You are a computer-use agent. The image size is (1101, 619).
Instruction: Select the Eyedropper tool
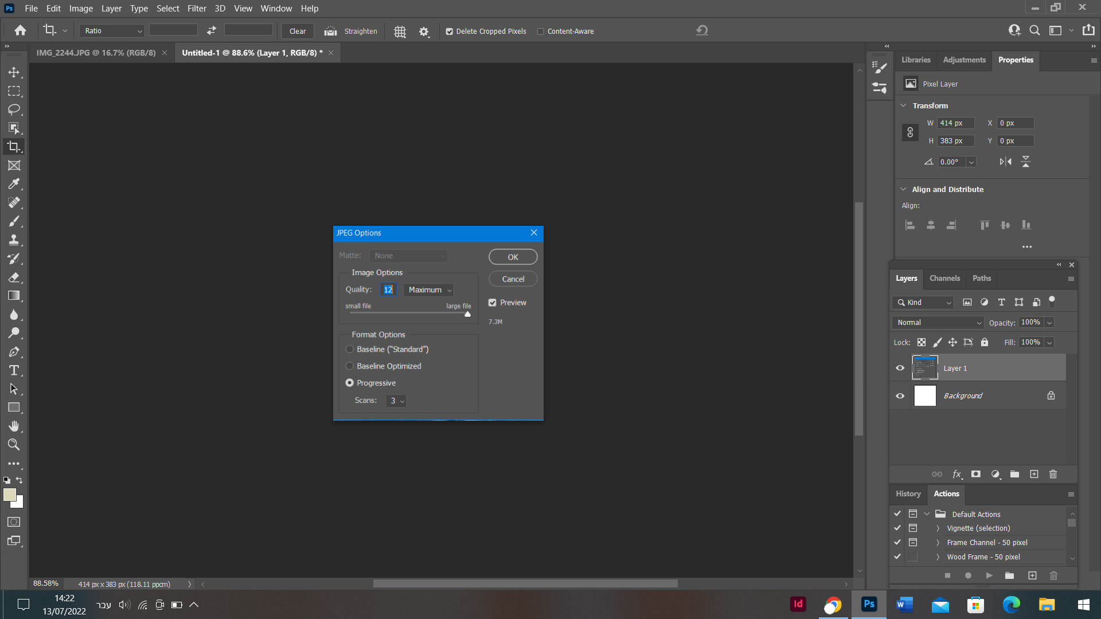(14, 184)
